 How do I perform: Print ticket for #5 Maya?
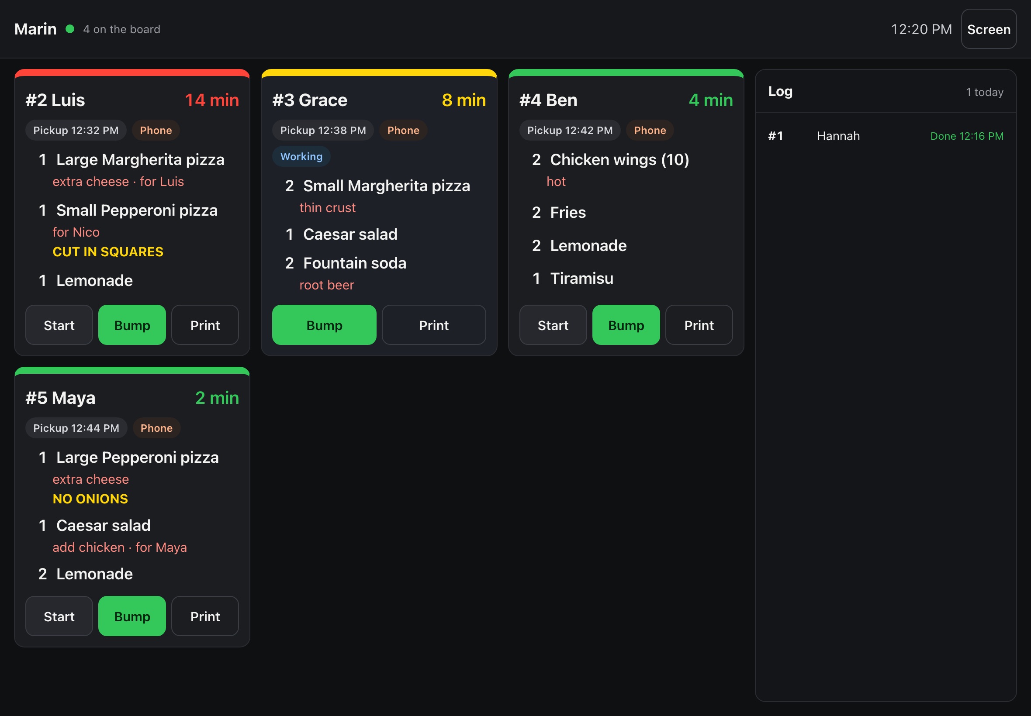pos(205,616)
